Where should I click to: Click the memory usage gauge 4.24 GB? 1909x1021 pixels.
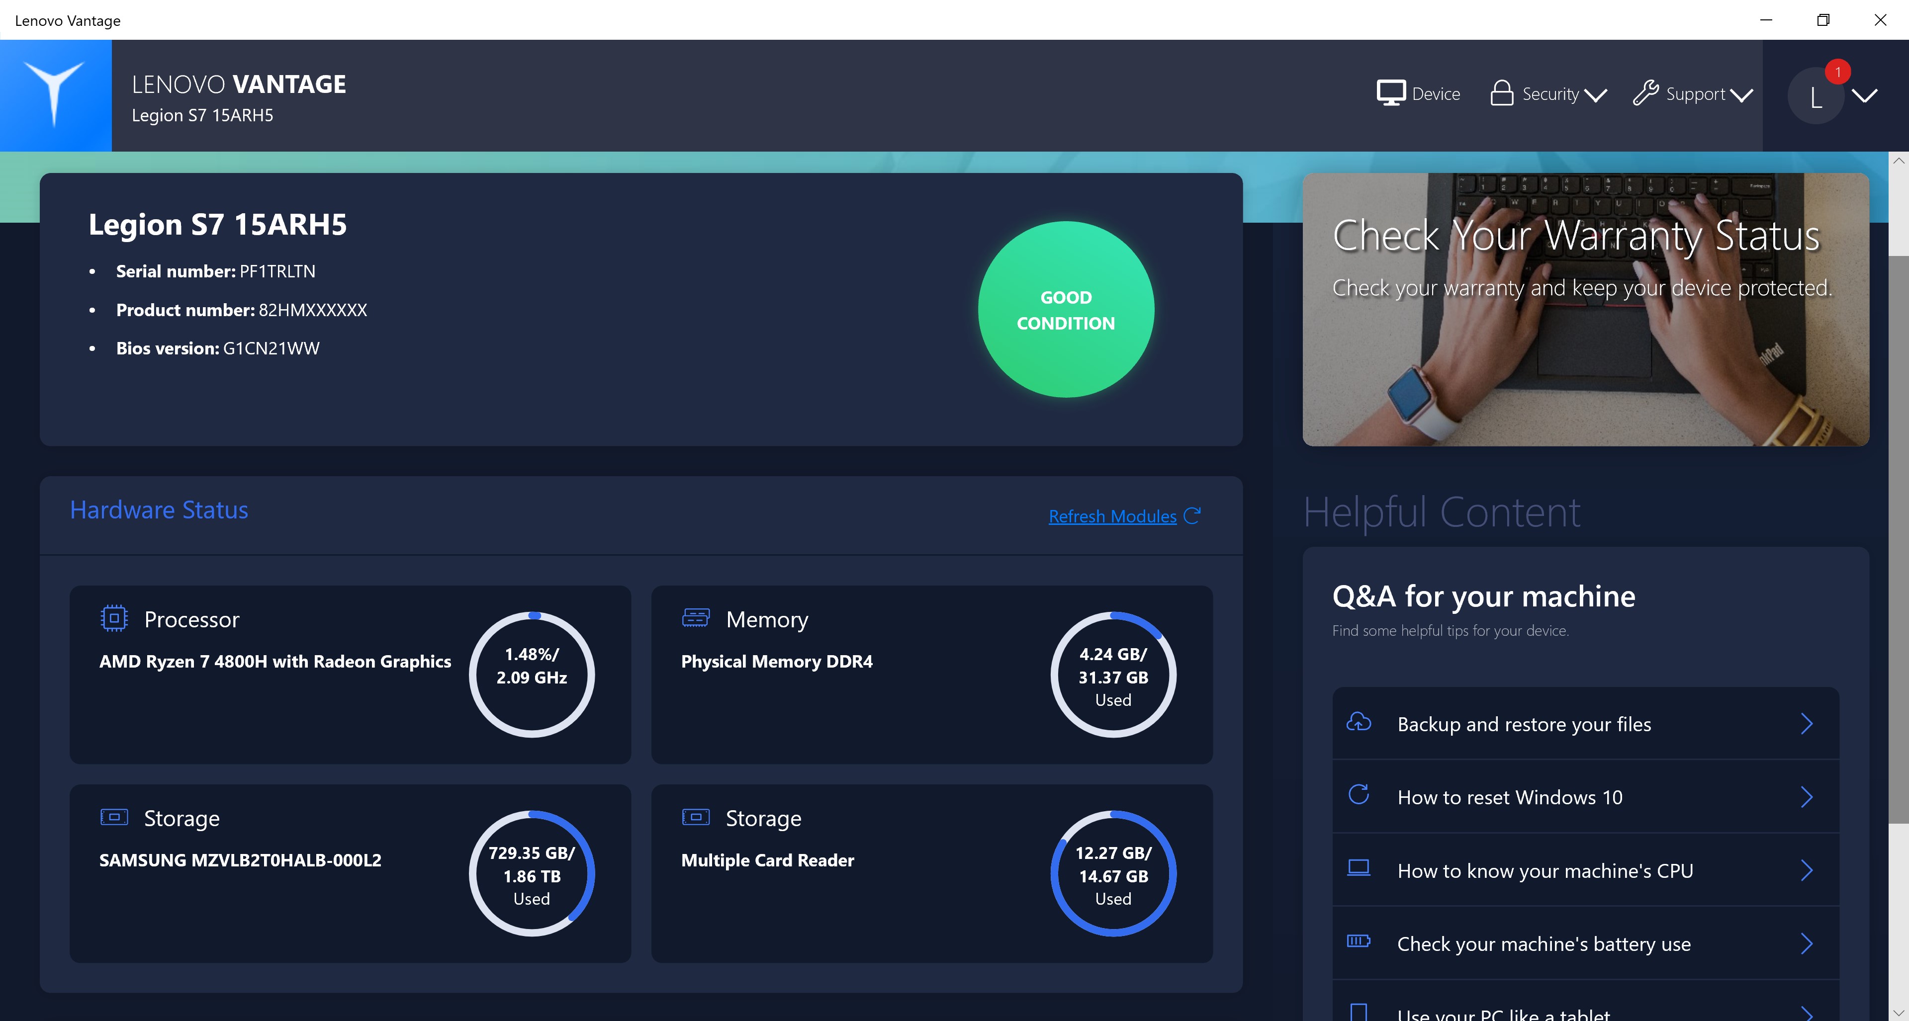[x=1113, y=674]
